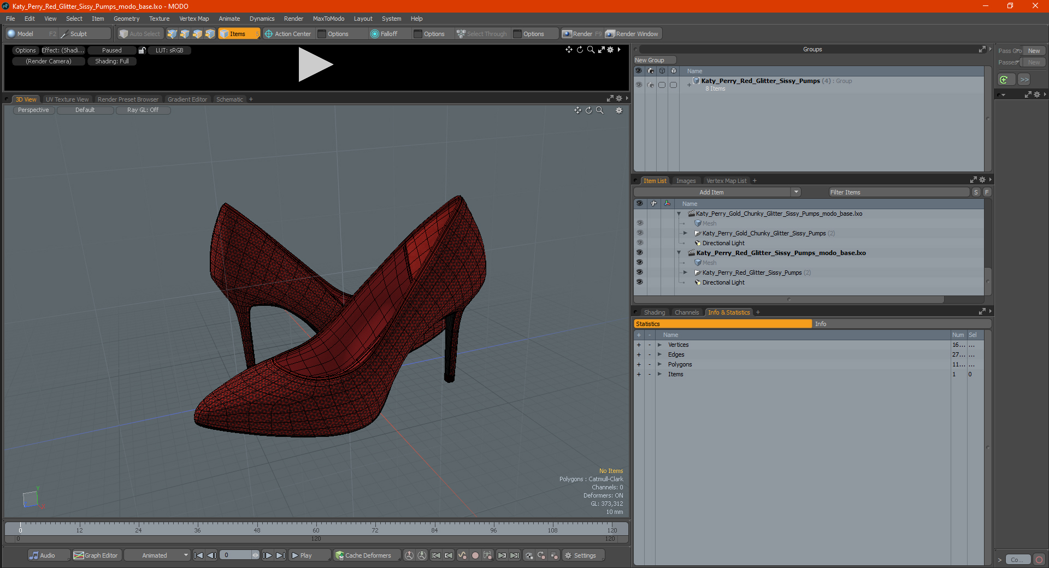Open LUT: sRGB dropdown

click(x=169, y=50)
